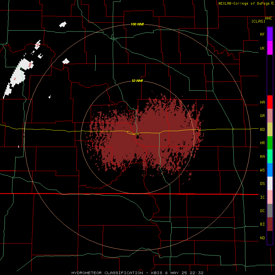Click the BI legend label

click(262, 224)
